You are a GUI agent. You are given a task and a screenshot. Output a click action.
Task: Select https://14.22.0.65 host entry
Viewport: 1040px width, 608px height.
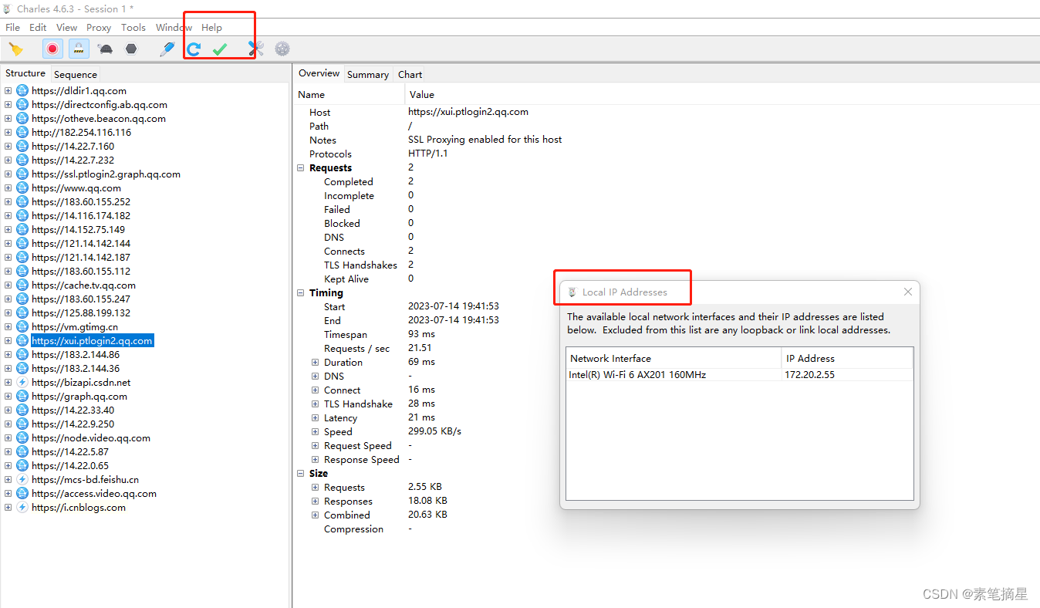(x=70, y=465)
